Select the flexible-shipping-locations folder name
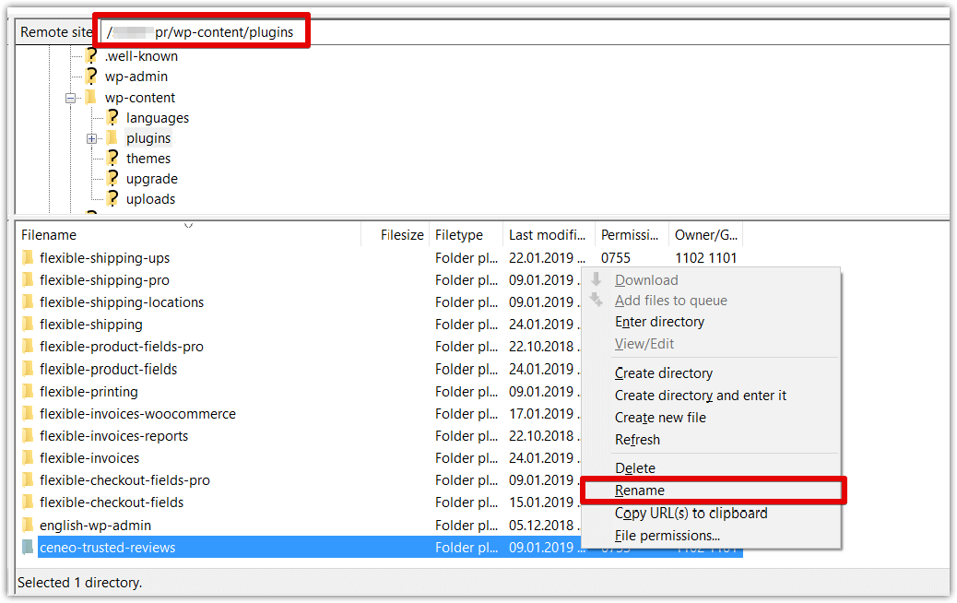The height and width of the screenshot is (603, 957). 122,302
